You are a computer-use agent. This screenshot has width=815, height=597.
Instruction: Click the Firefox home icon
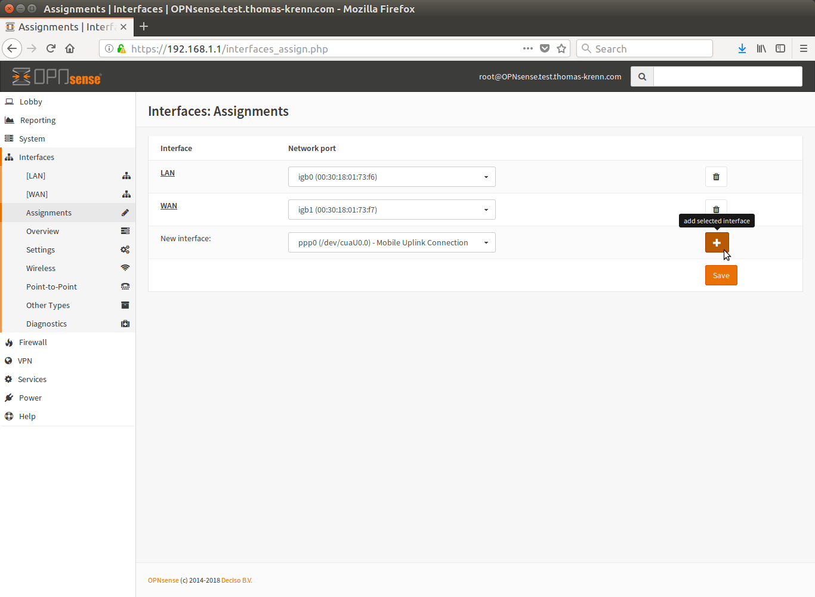[x=70, y=49]
